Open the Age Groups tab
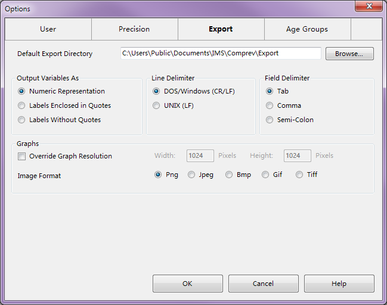 [306, 29]
